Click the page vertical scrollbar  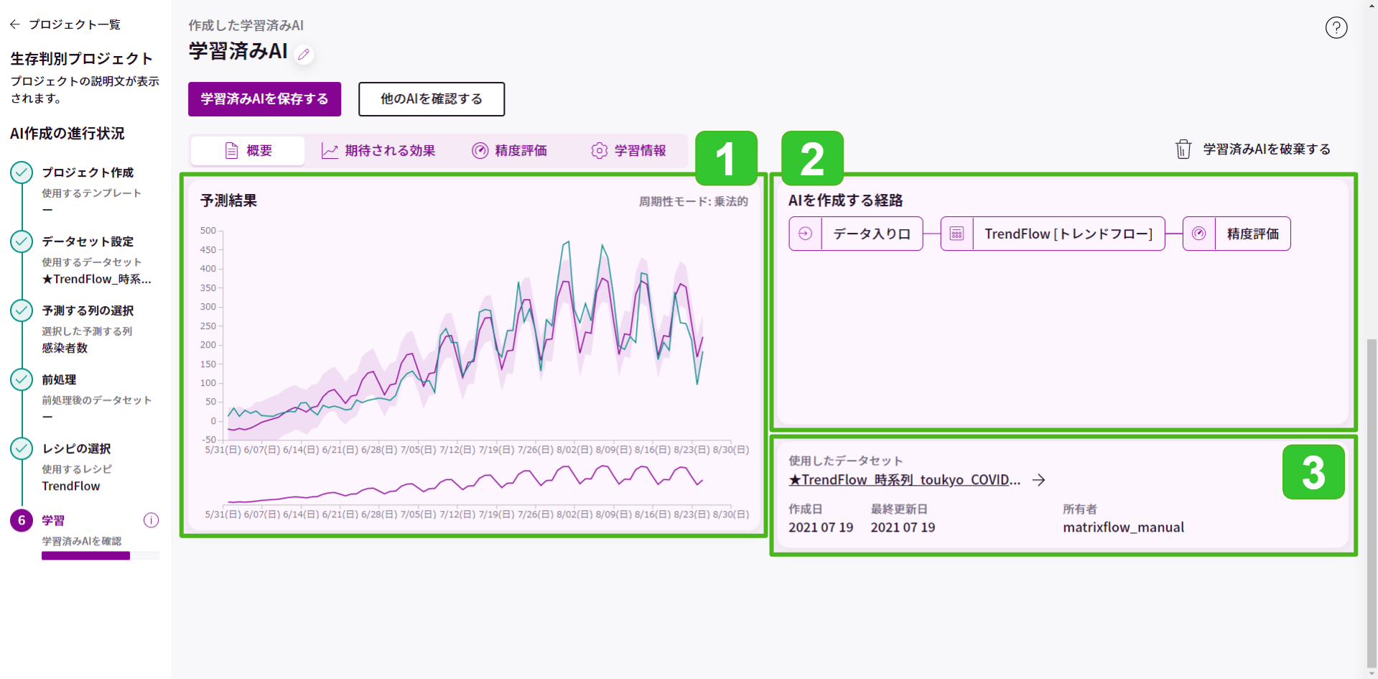click(x=1372, y=503)
